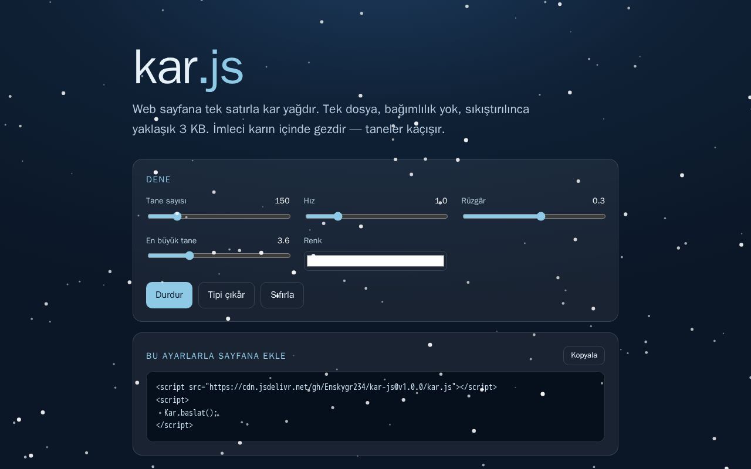Click the Hız slider handle
This screenshot has width=751, height=469.
tap(338, 216)
